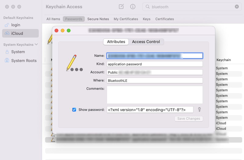The image size is (244, 160).
Task: Close the item details dialog
Action: pos(56,31)
